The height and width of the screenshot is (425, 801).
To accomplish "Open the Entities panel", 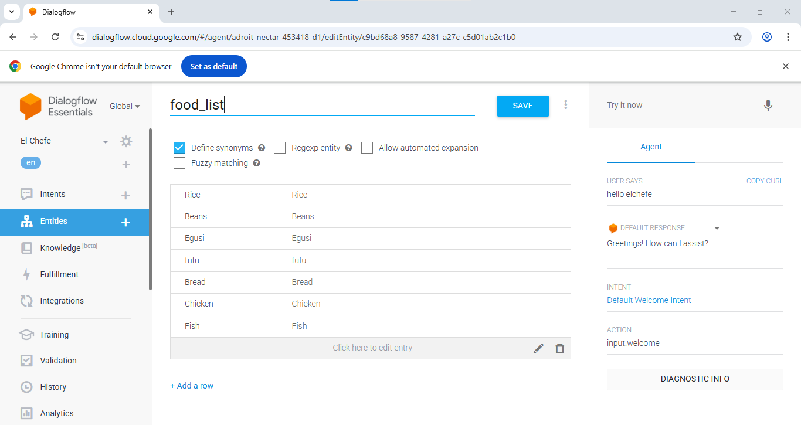I will pyautogui.click(x=53, y=222).
